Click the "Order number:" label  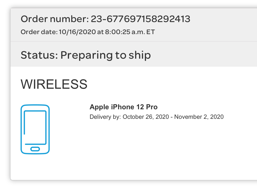point(54,19)
